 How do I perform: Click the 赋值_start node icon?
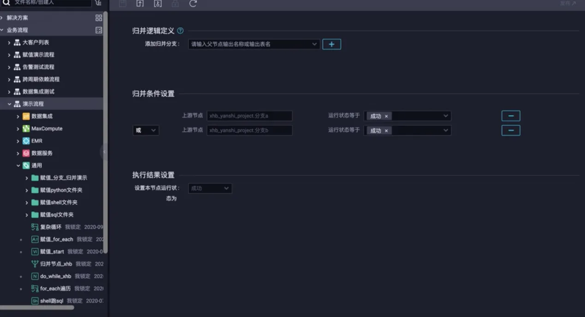click(x=35, y=252)
